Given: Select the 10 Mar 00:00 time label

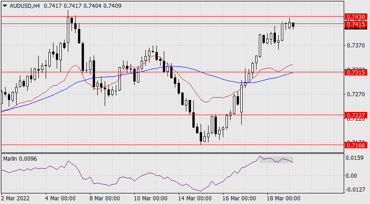Looking at the screenshot, I should pos(150,198).
